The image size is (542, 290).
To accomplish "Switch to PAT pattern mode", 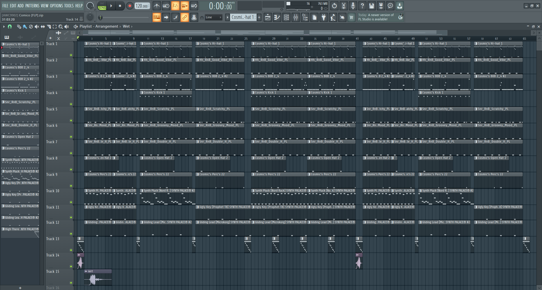I will tap(102, 4).
